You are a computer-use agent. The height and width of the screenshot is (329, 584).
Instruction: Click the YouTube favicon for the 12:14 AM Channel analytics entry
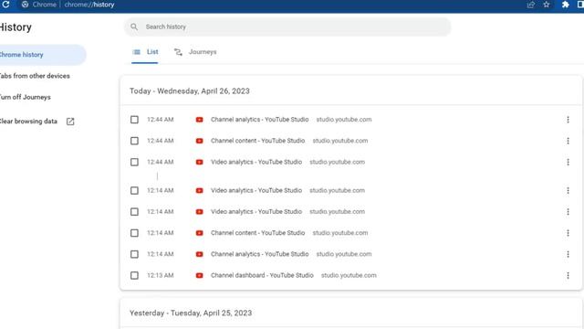point(199,254)
